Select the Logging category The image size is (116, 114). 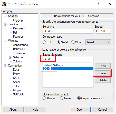click(18, 20)
